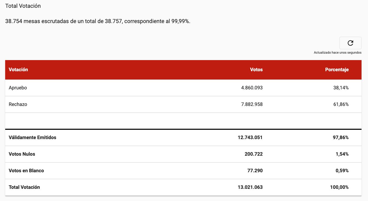Click the mesas escrutadas summary text
Viewport: 368px width, 201px height.
pos(98,21)
